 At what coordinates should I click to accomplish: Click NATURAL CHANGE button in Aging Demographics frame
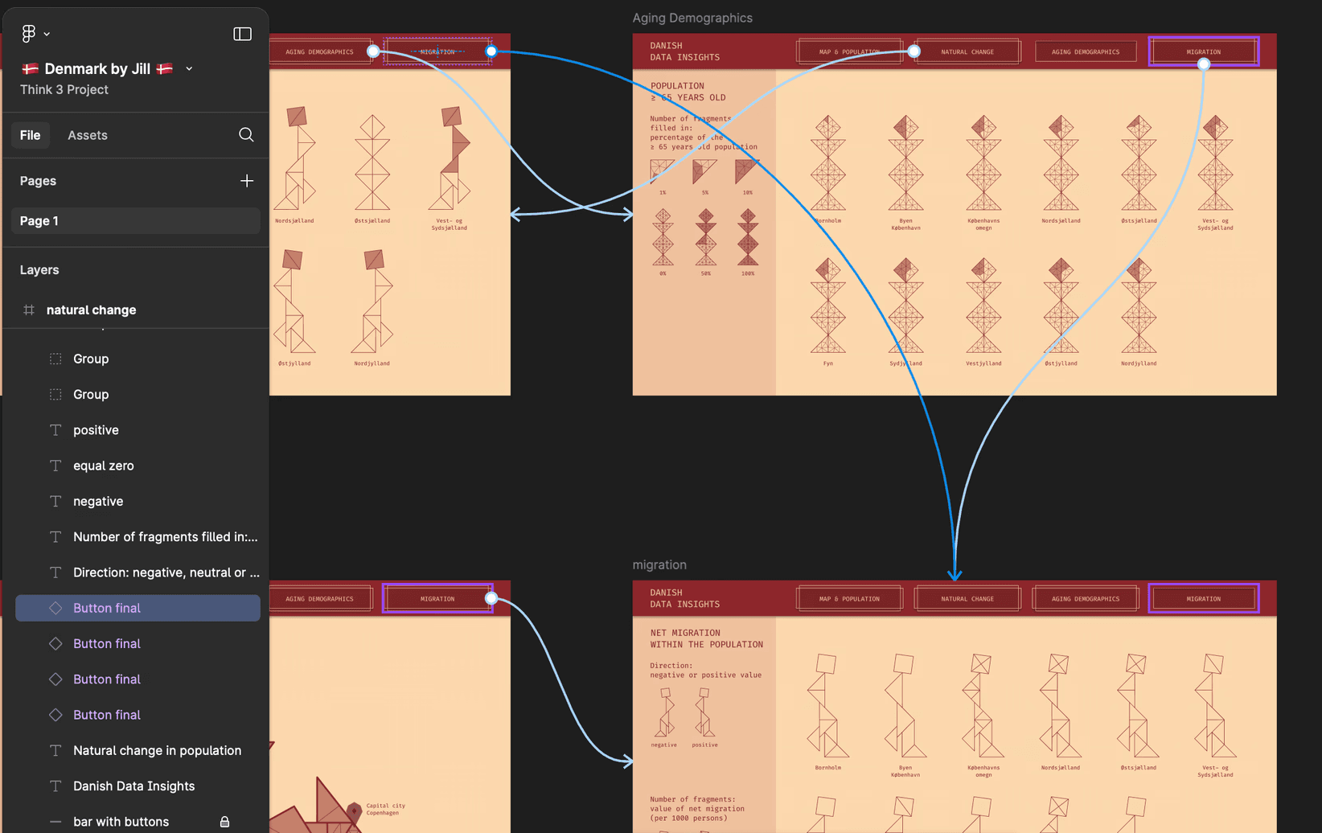967,51
